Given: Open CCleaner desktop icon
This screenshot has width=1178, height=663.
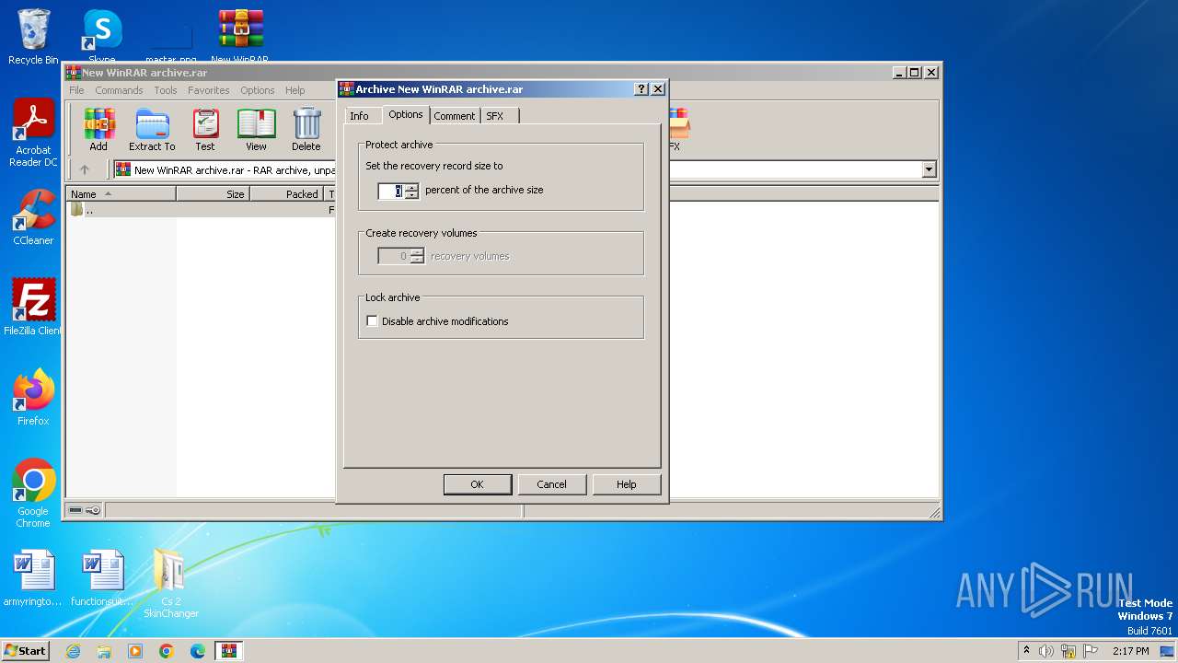Looking at the screenshot, I should (x=33, y=217).
